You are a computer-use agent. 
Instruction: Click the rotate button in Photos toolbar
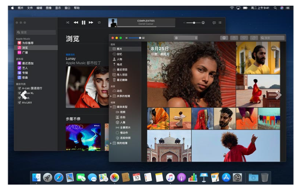254,38
